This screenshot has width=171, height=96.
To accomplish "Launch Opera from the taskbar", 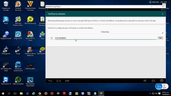I will [x=52, y=94].
